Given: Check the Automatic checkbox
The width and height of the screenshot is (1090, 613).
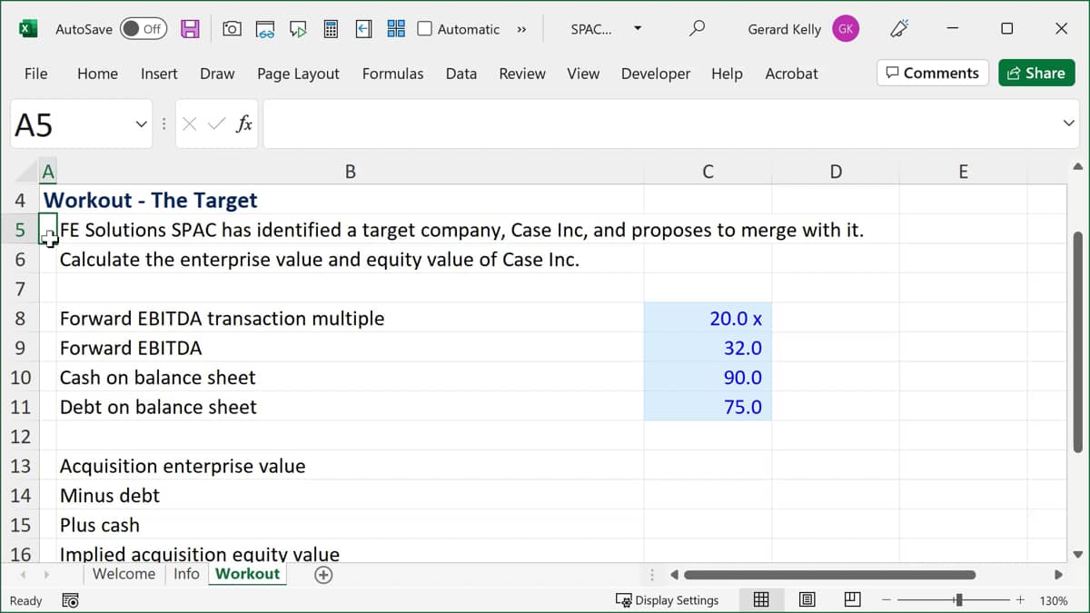Looking at the screenshot, I should (424, 29).
